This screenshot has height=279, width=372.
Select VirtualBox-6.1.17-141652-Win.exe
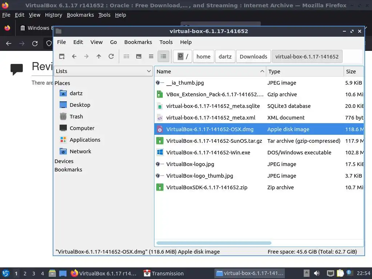[x=259, y=153]
